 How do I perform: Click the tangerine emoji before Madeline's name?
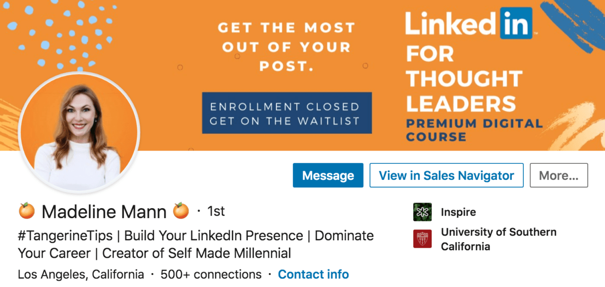tap(27, 211)
